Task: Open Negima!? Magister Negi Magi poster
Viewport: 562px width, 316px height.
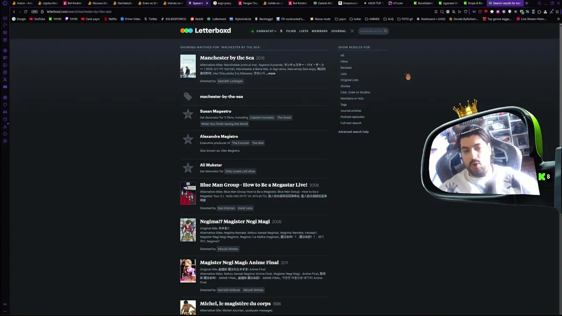Action: point(188,230)
